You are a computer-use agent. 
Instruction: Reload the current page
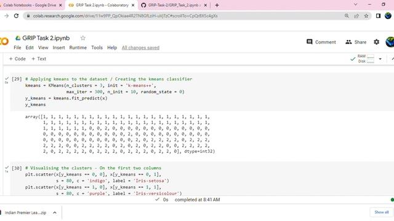tap(17, 16)
